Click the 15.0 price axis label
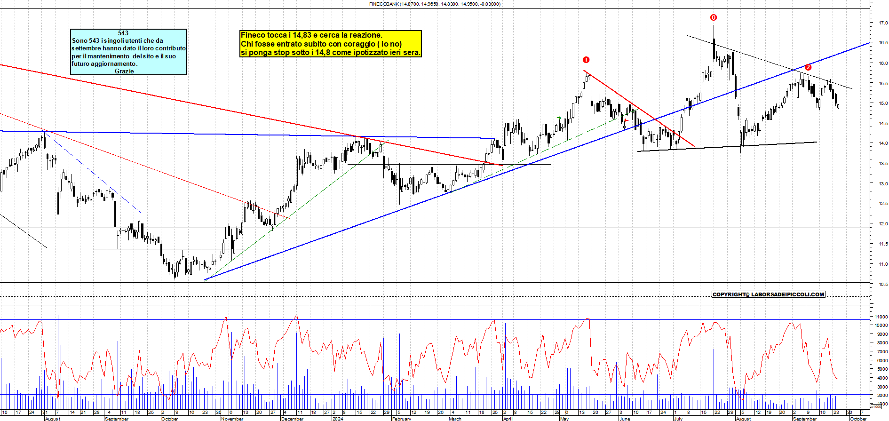This screenshot has width=889, height=421. coord(883,103)
